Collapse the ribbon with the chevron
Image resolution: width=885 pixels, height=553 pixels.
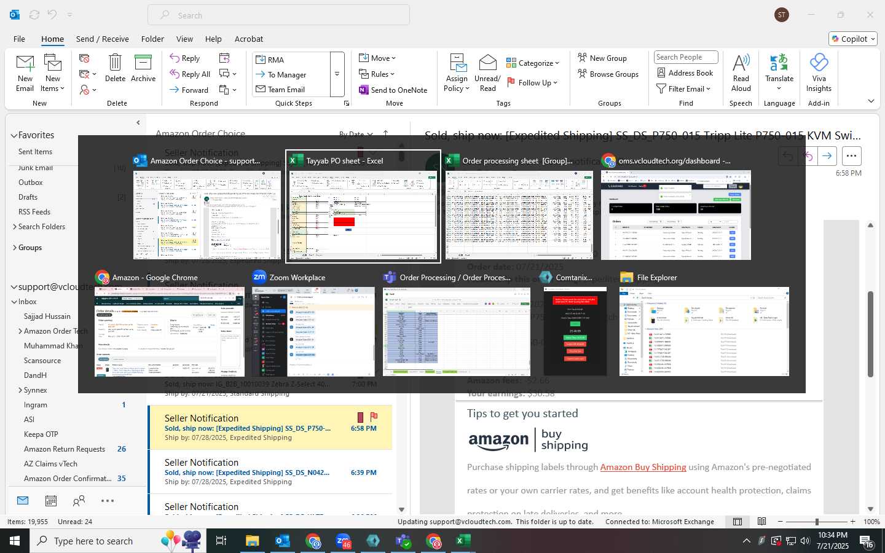871,101
